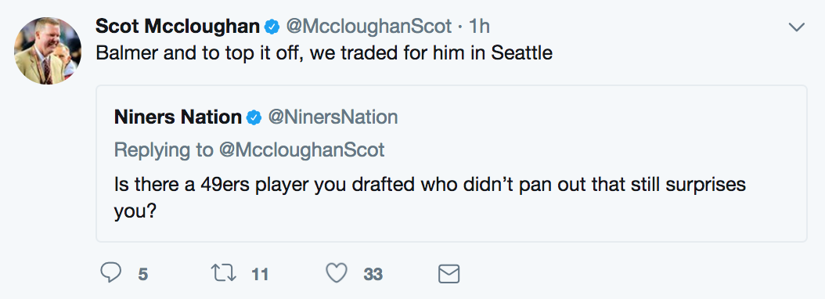Click the Replying to label in quoted tweet
Screen dimensions: 825x299
164,150
